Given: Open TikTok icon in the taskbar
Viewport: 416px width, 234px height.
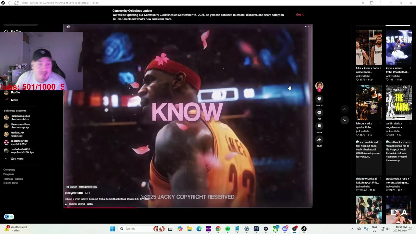Looking at the screenshot, I should click(304, 229).
